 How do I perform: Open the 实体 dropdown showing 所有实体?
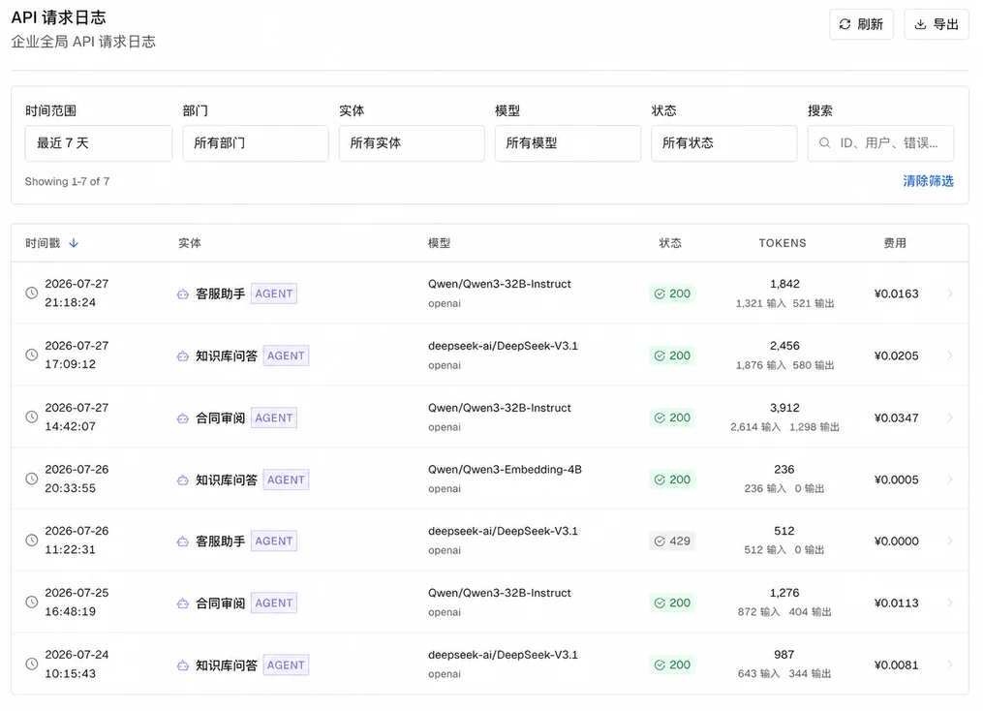pos(412,143)
